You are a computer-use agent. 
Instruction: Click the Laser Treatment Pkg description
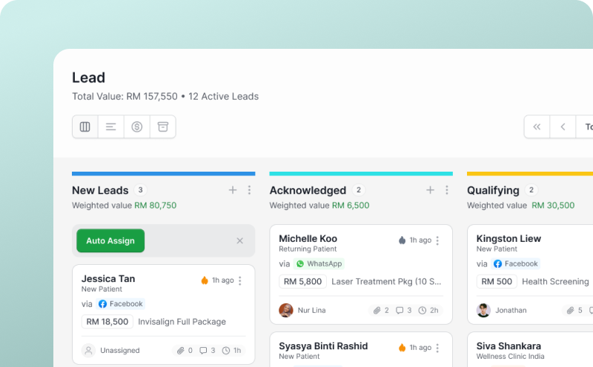click(x=386, y=282)
